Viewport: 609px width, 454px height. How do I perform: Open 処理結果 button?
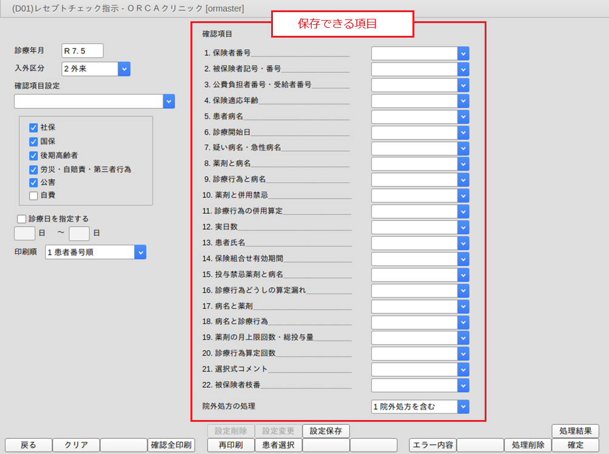(575, 431)
